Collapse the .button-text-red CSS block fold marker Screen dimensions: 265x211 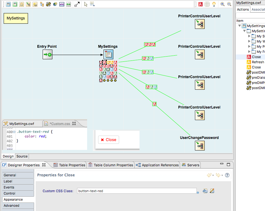14,132
